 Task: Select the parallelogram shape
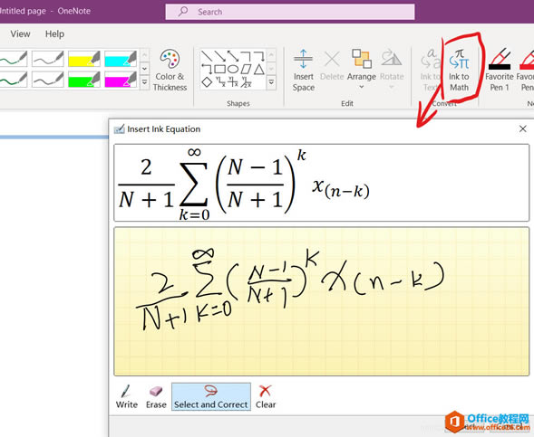click(246, 69)
